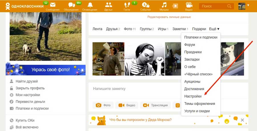This screenshot has width=257, height=131.
Task: Open Что бы вы попросили у Деда Мороза
Action: point(140,120)
